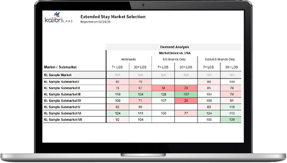The width and height of the screenshot is (287, 163).
Task: Click Submarket VII Non-ES 7+ LOS value 100
Action: pos(209,119)
